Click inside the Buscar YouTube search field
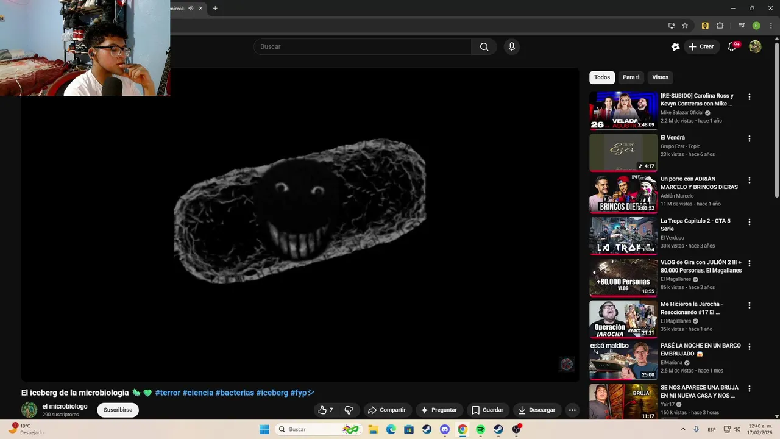Screen dimensions: 780x439 [363, 47]
